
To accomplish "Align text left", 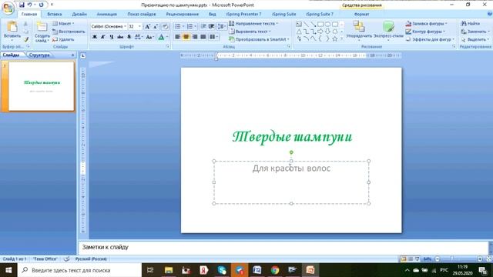I will [178, 37].
